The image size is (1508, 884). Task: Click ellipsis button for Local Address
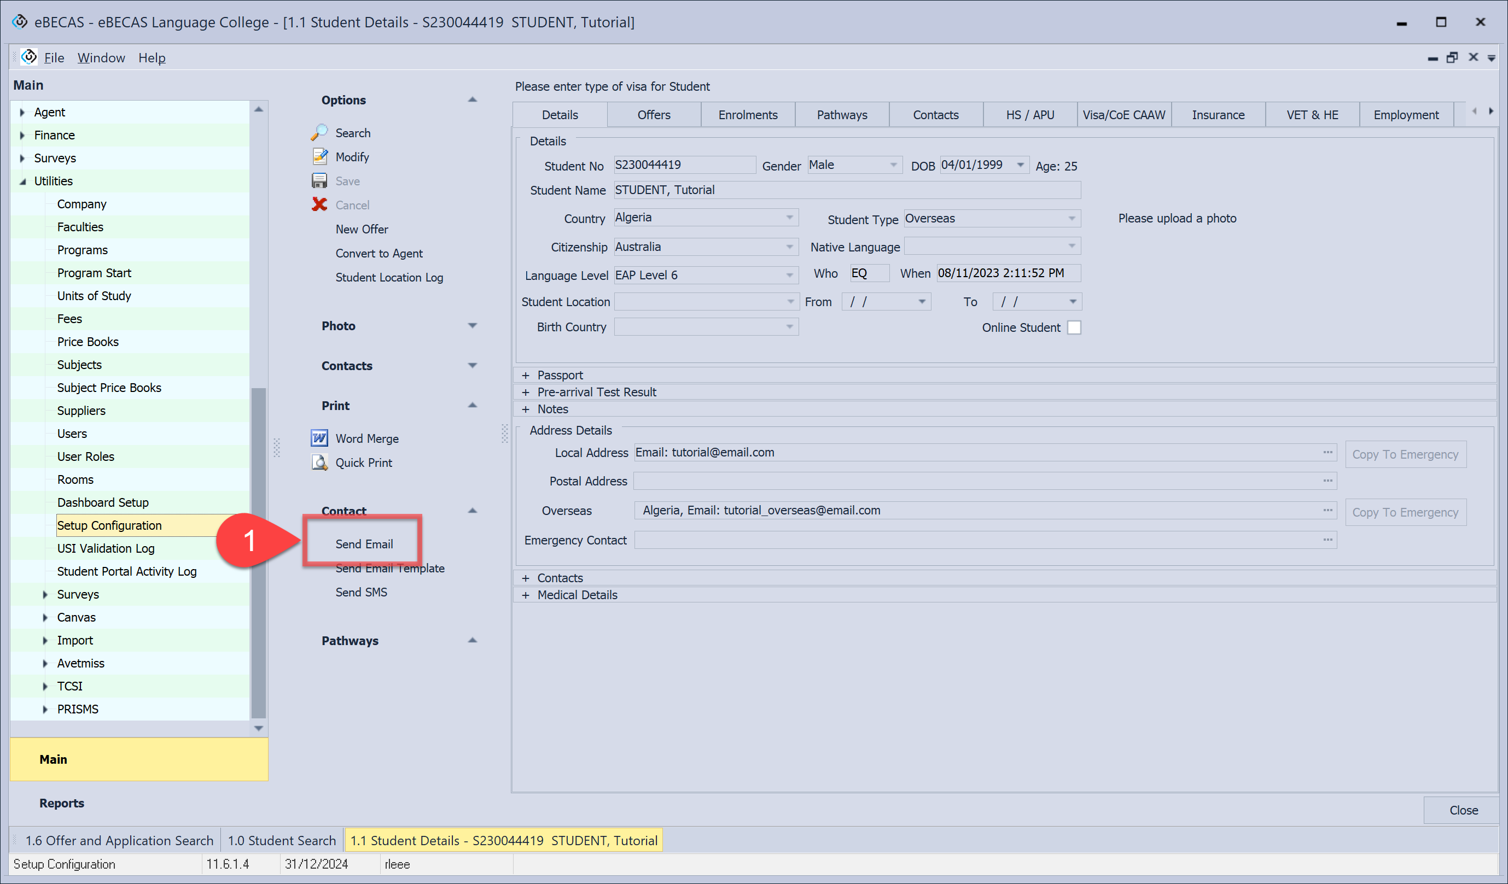1327,452
